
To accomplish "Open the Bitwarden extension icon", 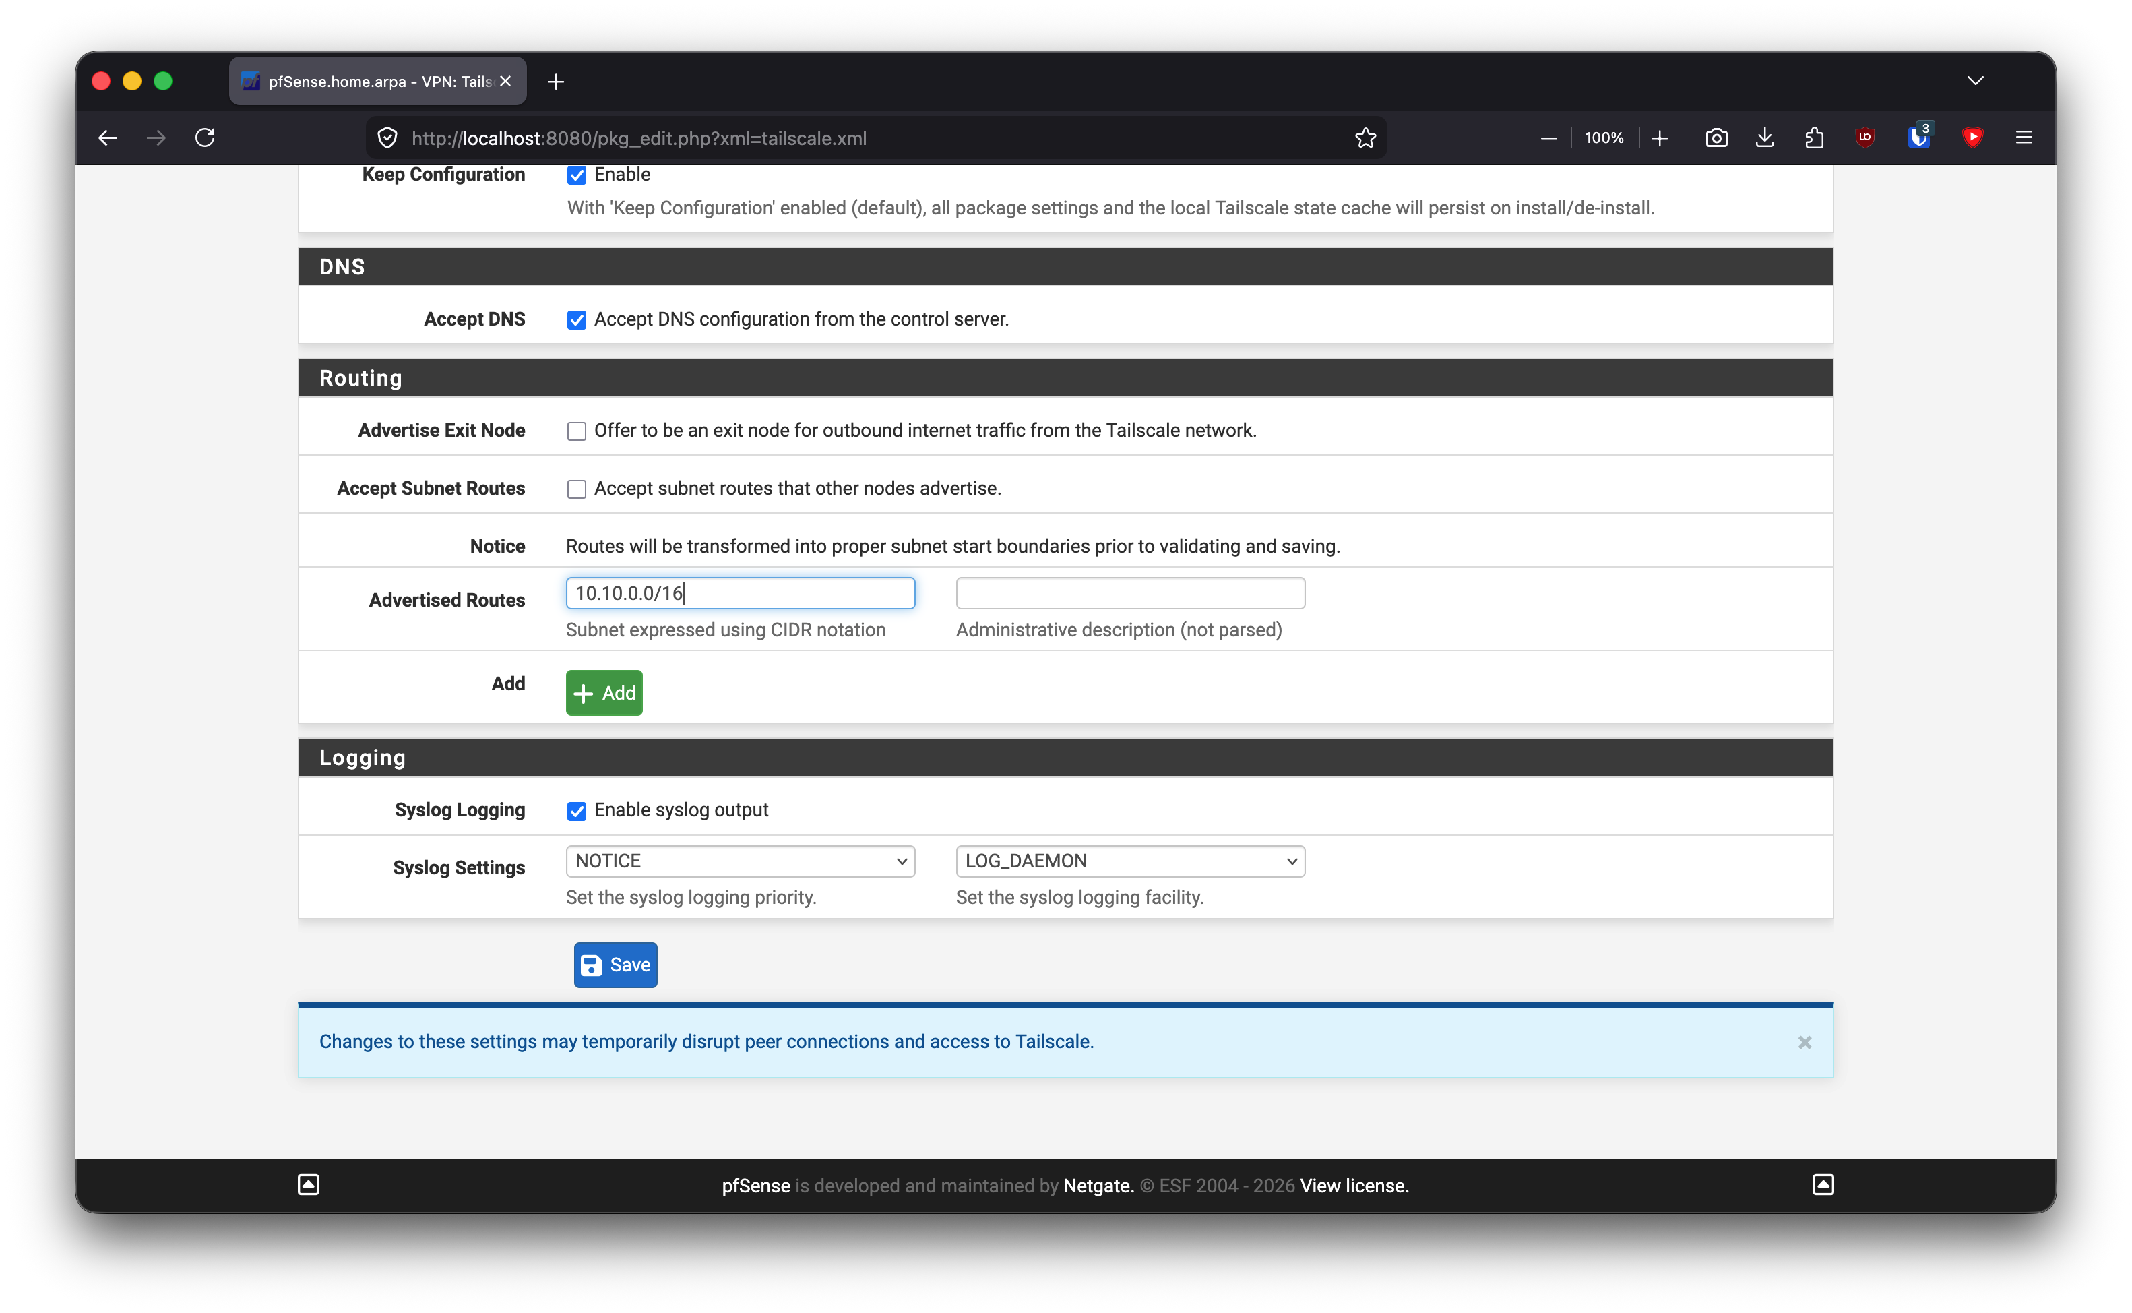I will 1918,138.
